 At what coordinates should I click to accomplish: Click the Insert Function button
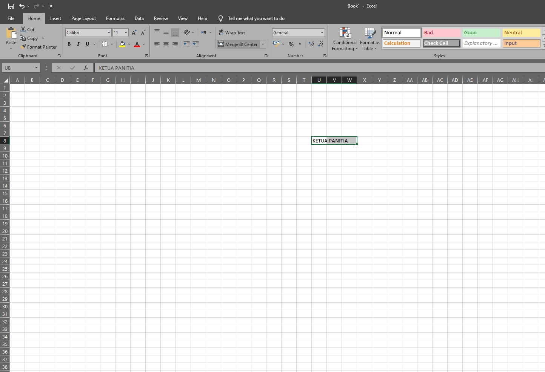[86, 68]
